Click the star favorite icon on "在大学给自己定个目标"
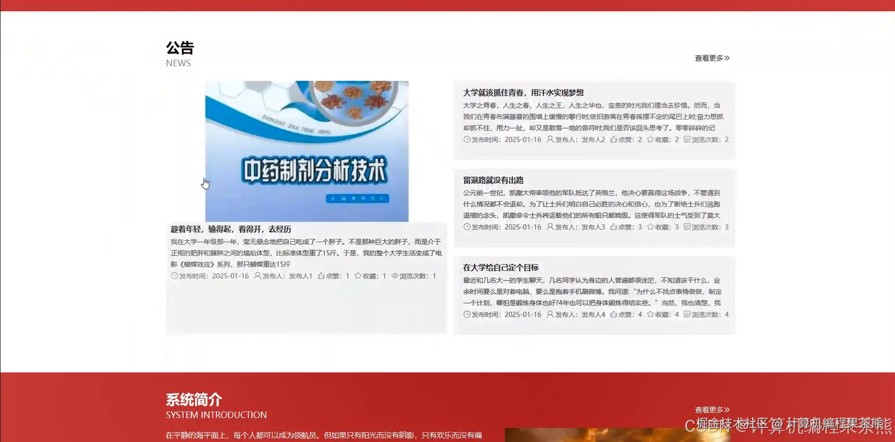 650,314
